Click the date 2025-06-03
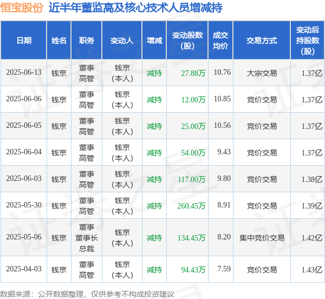 [24, 178]
